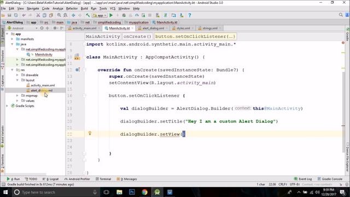Screen dimensions: 350x197
Task: Click the UTF-8 encoding status entry
Action: point(294,184)
